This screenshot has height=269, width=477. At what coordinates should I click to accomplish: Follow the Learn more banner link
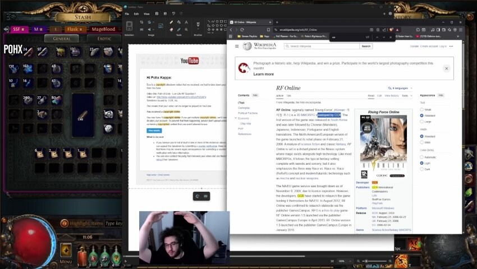point(264,74)
